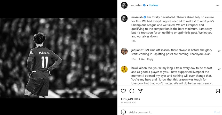
Task: Like hawk.aiden's comment
Action: point(219,69)
